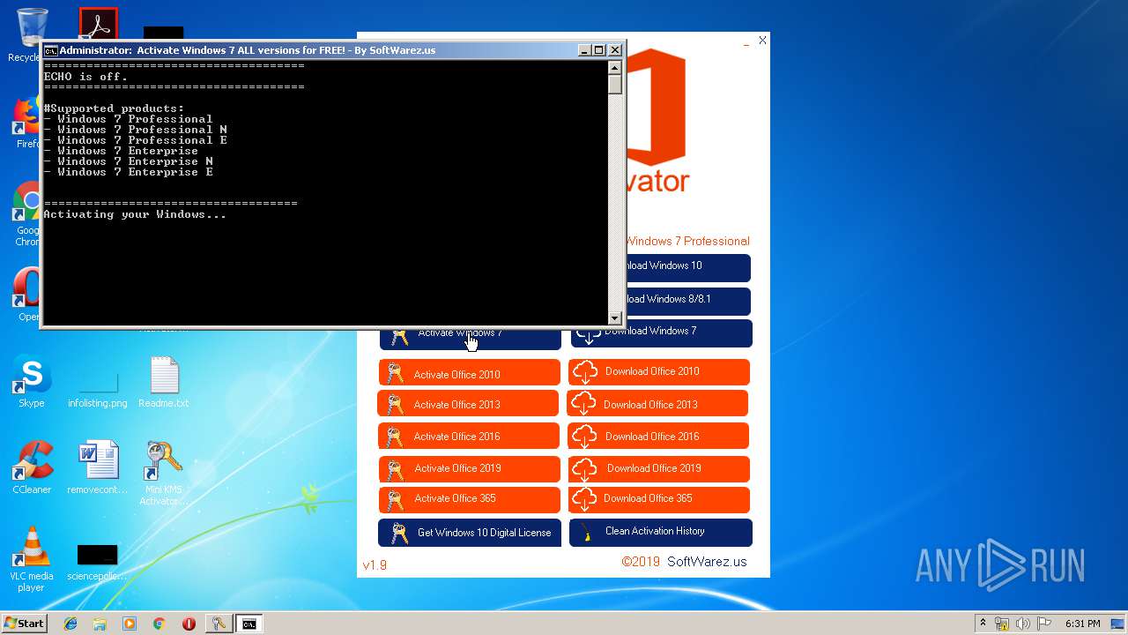Open the Mini KMS Activator shortcut
This screenshot has height=635, width=1128.
point(164,473)
